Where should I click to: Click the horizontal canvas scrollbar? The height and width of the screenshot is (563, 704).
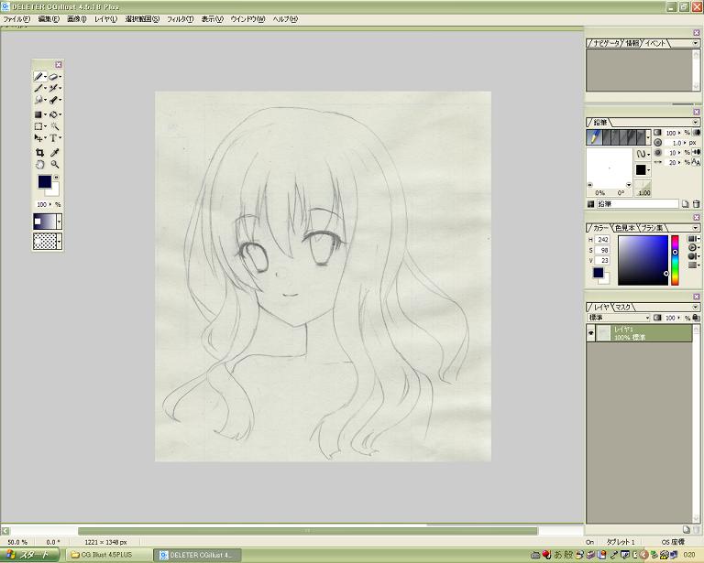click(308, 531)
